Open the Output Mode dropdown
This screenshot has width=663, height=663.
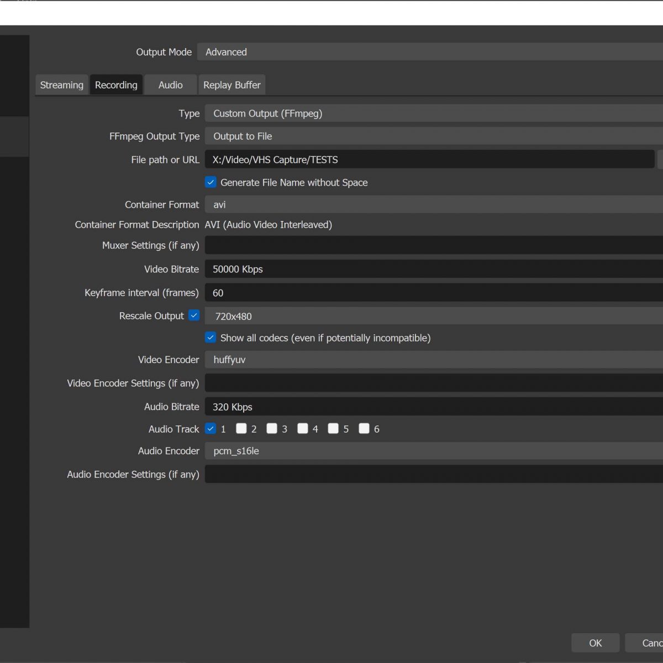[x=431, y=52]
